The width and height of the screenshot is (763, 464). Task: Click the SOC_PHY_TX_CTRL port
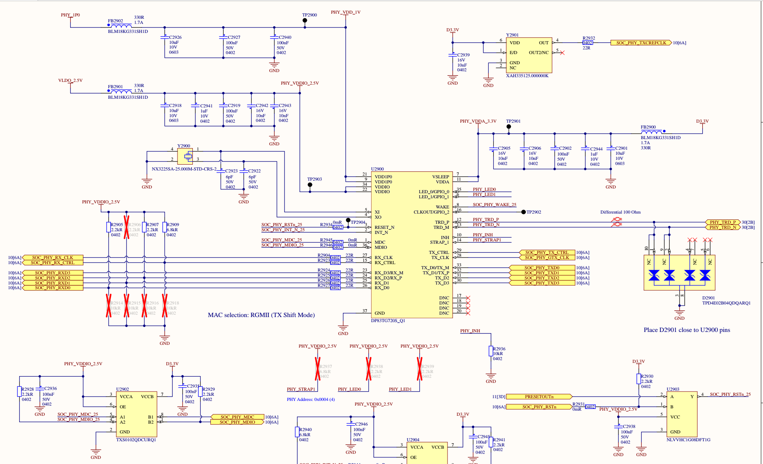547,252
